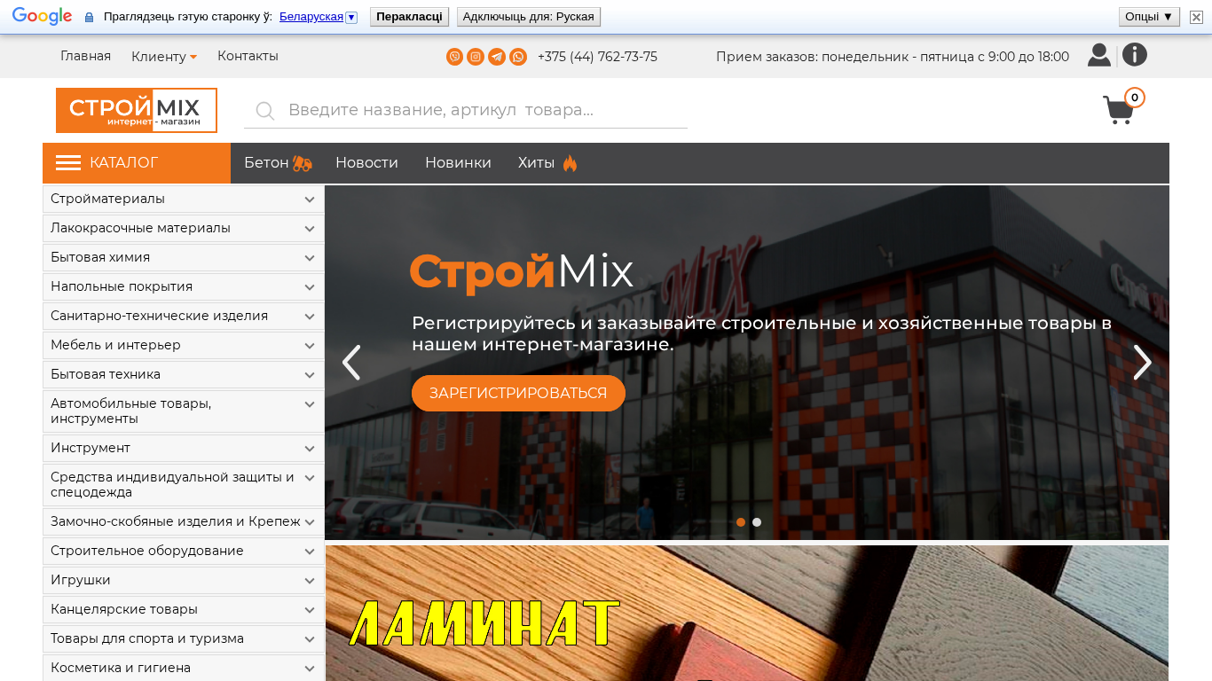Viewport: 1212px width, 681px height.
Task: Open the Опцыі dropdown
Action: click(1149, 17)
